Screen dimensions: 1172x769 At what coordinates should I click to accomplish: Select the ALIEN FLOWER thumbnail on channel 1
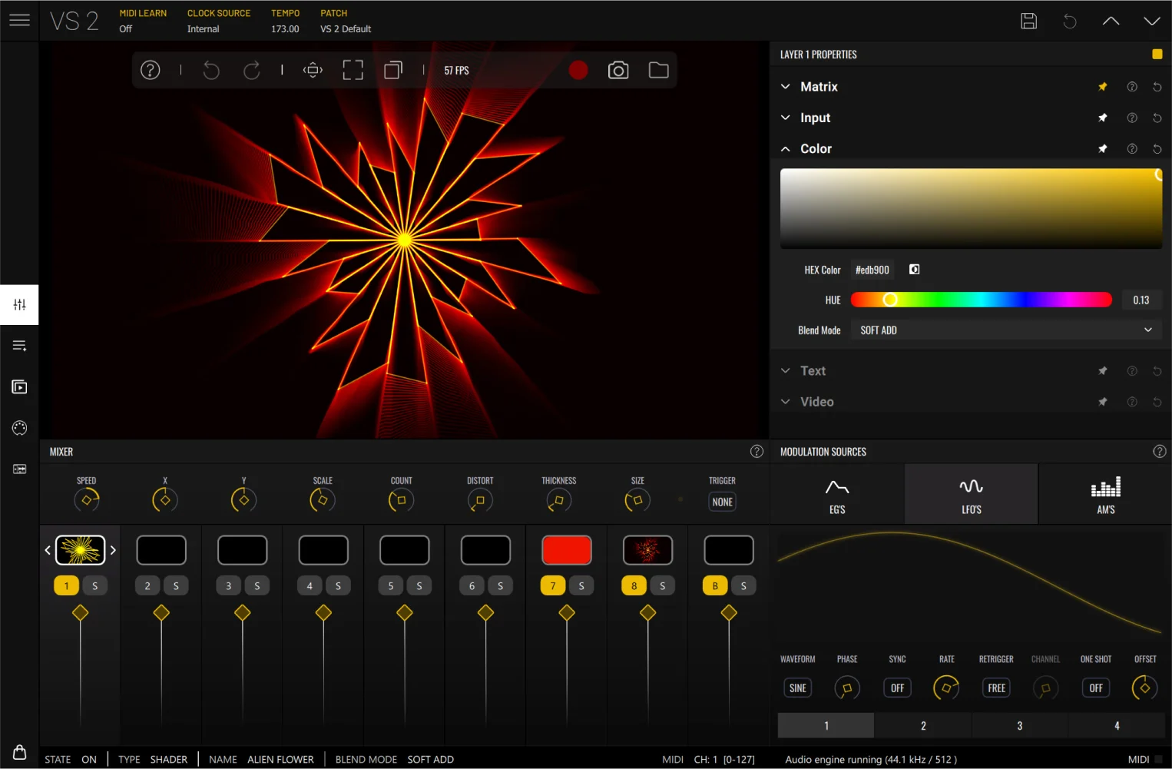80,550
